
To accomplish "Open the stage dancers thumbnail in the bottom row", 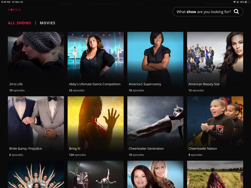I will click(96, 174).
